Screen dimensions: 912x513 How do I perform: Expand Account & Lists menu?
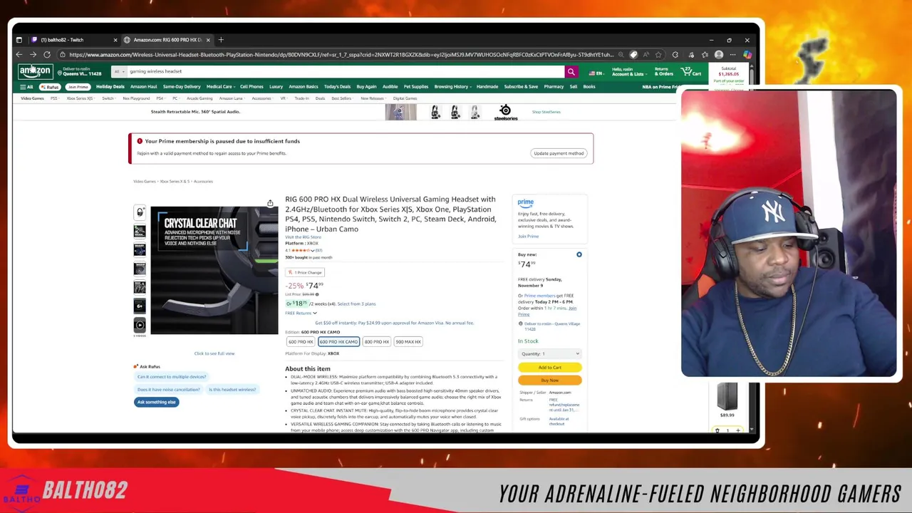tap(628, 72)
